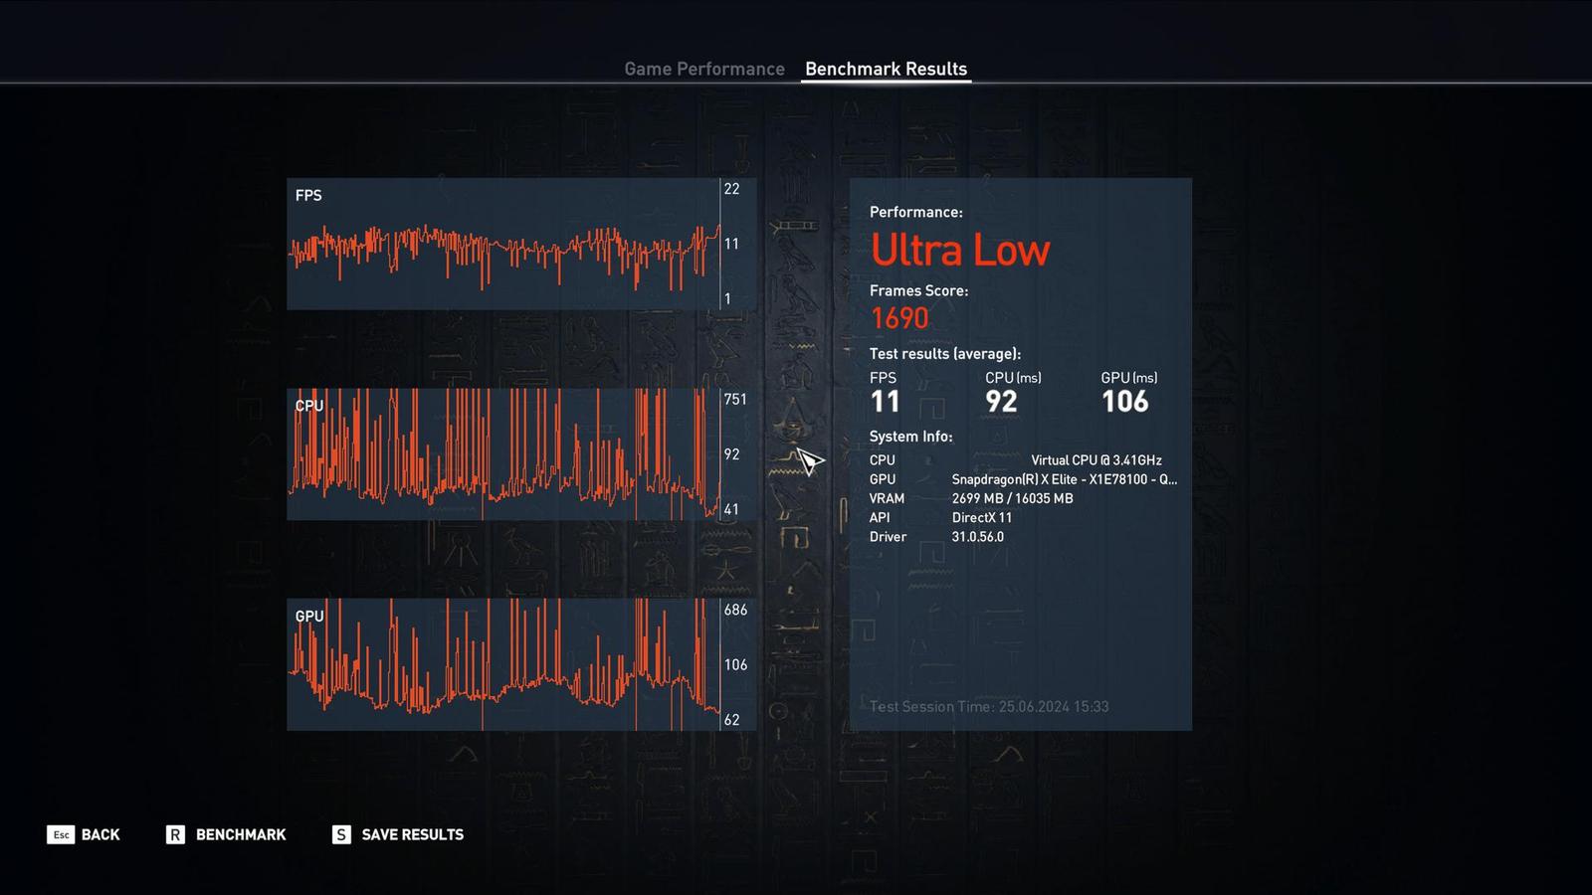The image size is (1592, 895).
Task: Click the CPU graph minimum value 41
Action: pyautogui.click(x=731, y=509)
